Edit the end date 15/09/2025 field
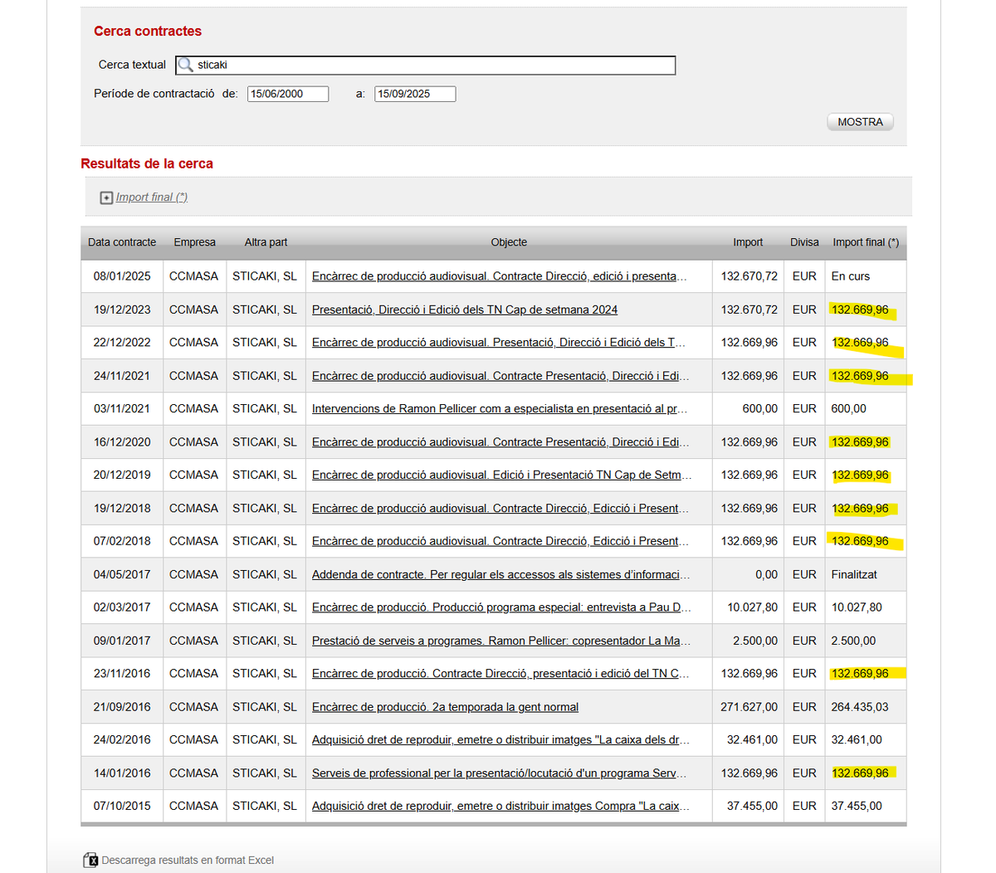Viewport: 996px width, 873px height. point(415,94)
